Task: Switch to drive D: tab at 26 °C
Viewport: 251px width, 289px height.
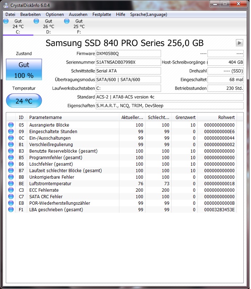Action: [49, 26]
